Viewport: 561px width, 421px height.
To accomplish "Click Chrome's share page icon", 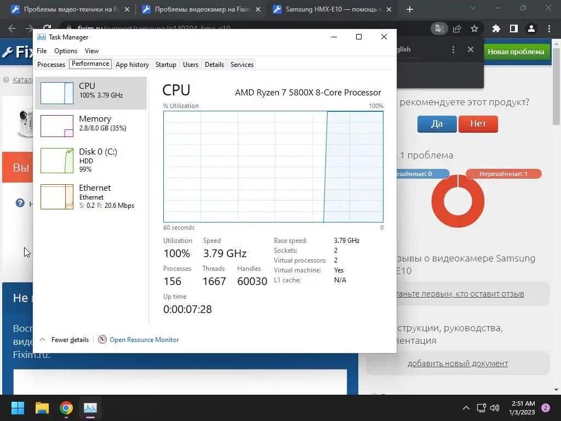I will pyautogui.click(x=457, y=29).
